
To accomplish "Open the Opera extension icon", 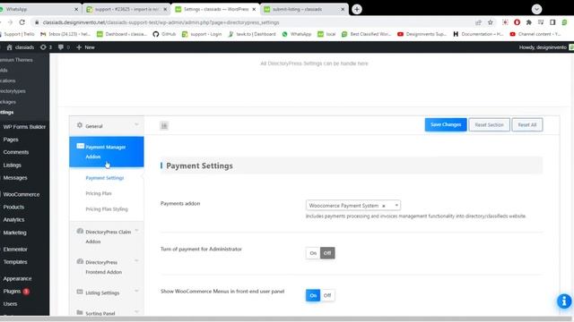I will (517, 22).
